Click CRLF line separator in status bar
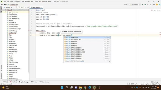161x90 pixels. coord(132,84)
